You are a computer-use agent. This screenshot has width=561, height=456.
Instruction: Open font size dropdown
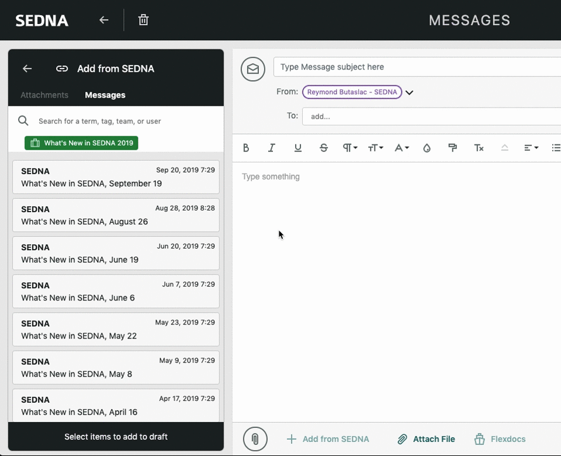point(375,148)
